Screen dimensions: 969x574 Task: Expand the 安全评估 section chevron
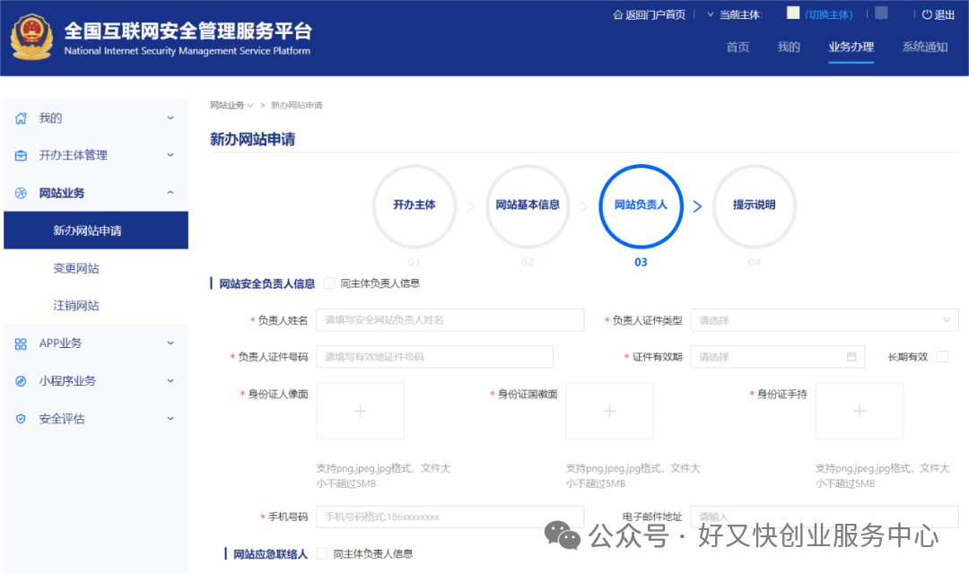pyautogui.click(x=170, y=419)
